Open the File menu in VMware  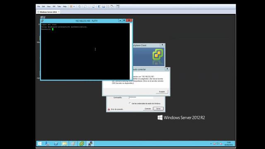[x=39, y=7]
